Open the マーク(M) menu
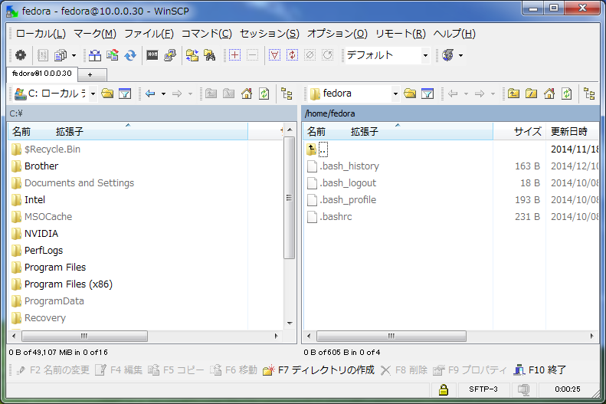The width and height of the screenshot is (606, 404). click(95, 34)
